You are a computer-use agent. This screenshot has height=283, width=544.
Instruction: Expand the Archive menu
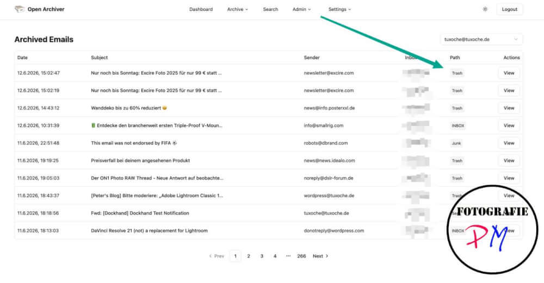[238, 9]
